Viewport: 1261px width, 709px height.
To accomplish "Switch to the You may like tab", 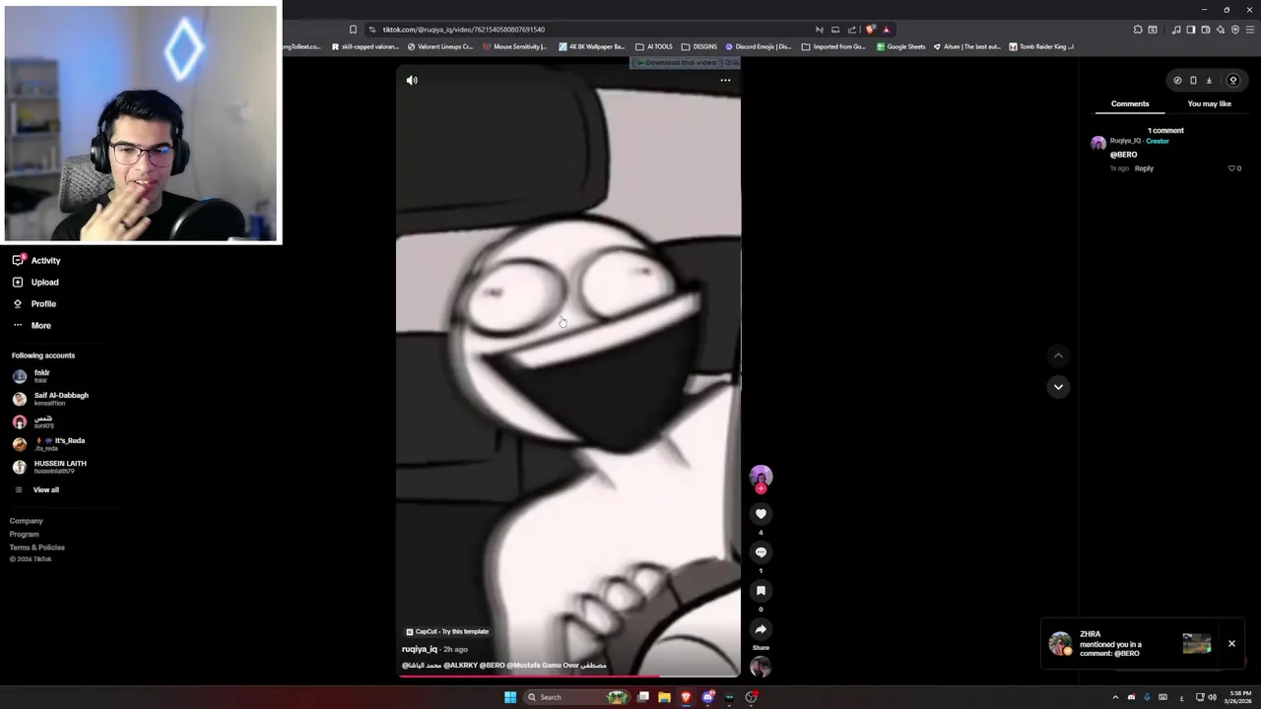I will [1209, 103].
